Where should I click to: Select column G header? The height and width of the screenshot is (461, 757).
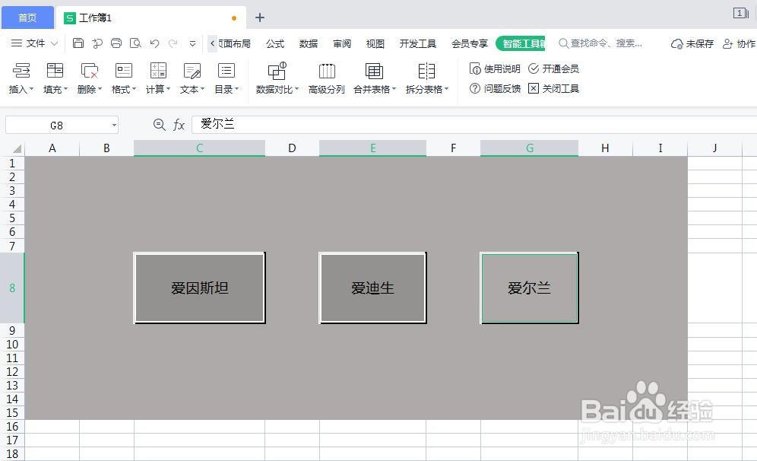click(x=529, y=148)
